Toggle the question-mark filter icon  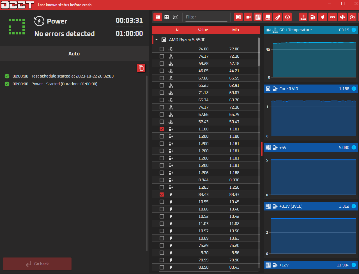click(x=287, y=17)
